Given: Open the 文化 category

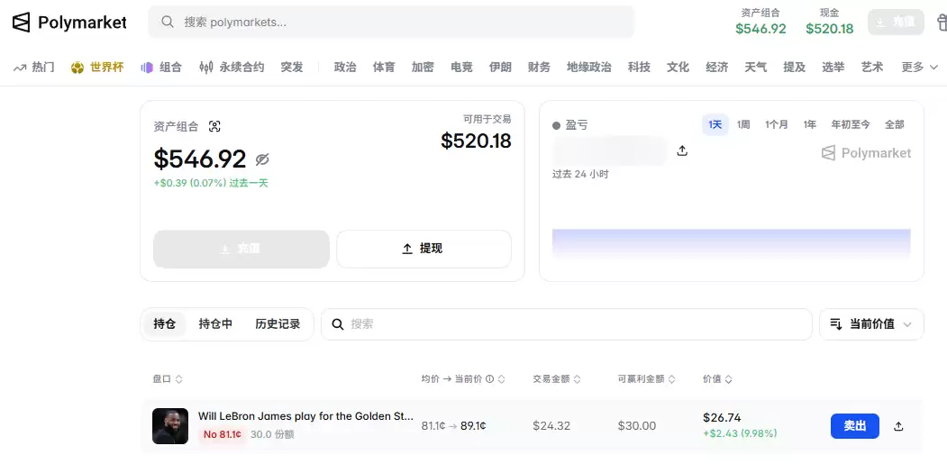Looking at the screenshot, I should point(678,67).
